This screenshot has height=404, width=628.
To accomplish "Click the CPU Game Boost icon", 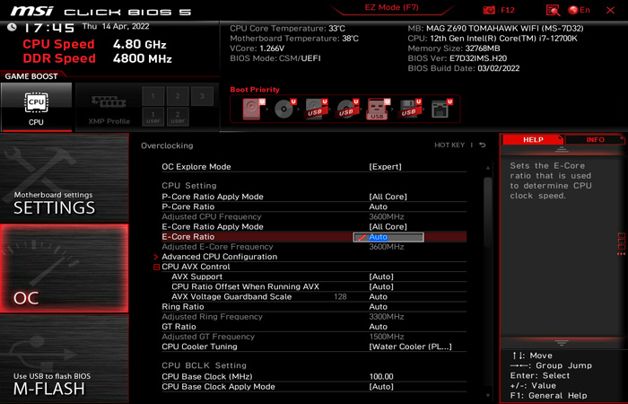I will [36, 105].
